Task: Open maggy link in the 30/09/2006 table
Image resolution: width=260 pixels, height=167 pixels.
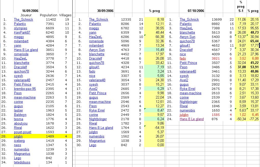Action: click(x=94, y=28)
